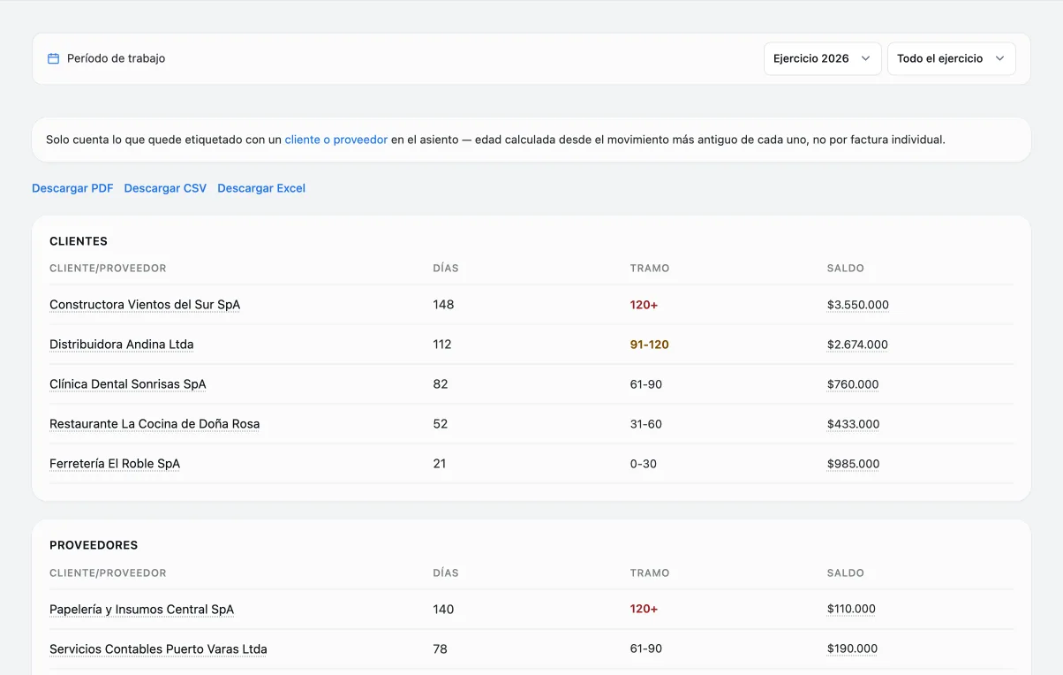
Task: Click the 120+ tramo for Constructora Vientos
Action: [x=644, y=305]
